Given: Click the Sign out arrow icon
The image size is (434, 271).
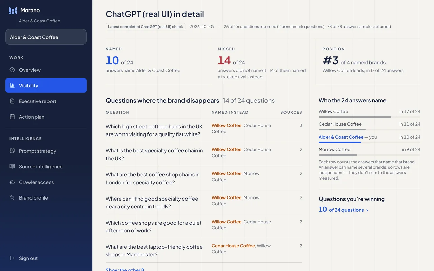Looking at the screenshot, I should (12, 258).
